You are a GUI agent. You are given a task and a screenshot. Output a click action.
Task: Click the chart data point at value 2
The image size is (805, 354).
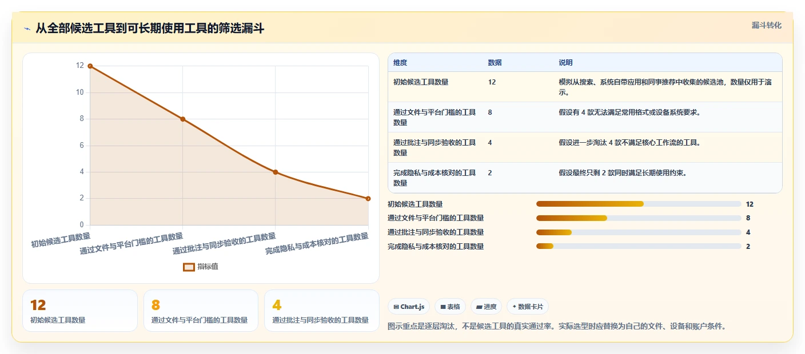[x=368, y=198]
